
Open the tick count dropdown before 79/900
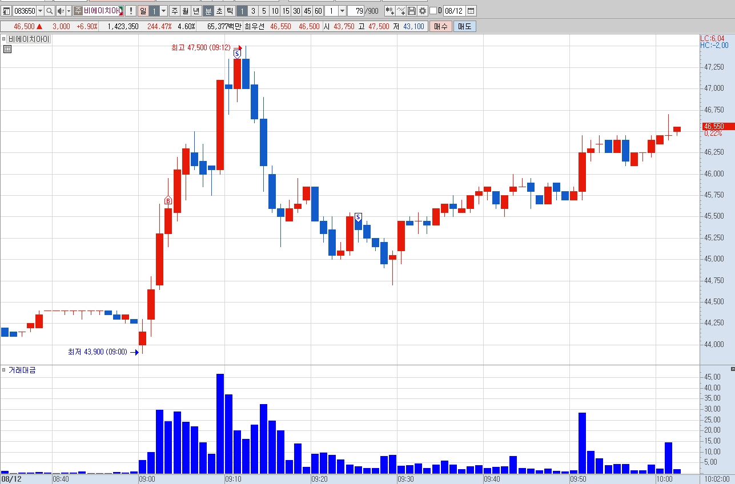click(x=342, y=11)
